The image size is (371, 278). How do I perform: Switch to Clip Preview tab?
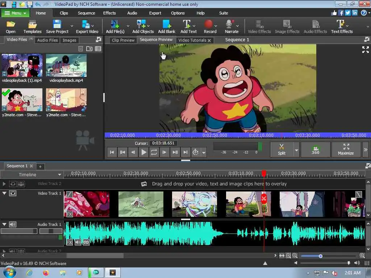coord(123,40)
